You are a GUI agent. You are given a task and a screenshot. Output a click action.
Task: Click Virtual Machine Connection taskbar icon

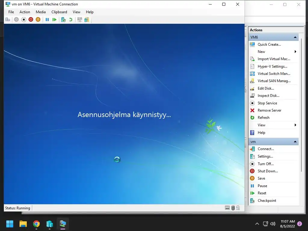click(63, 224)
